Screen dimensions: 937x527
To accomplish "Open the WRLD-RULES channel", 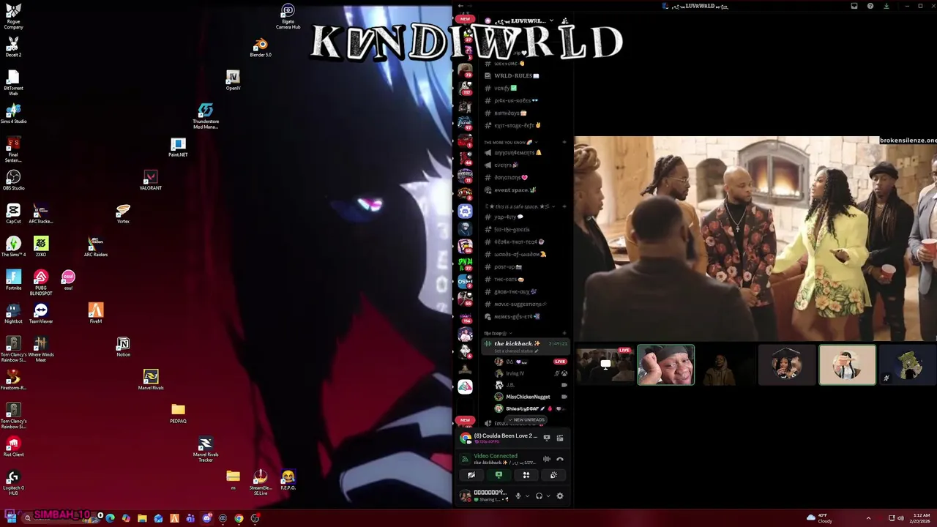I will click(x=517, y=75).
